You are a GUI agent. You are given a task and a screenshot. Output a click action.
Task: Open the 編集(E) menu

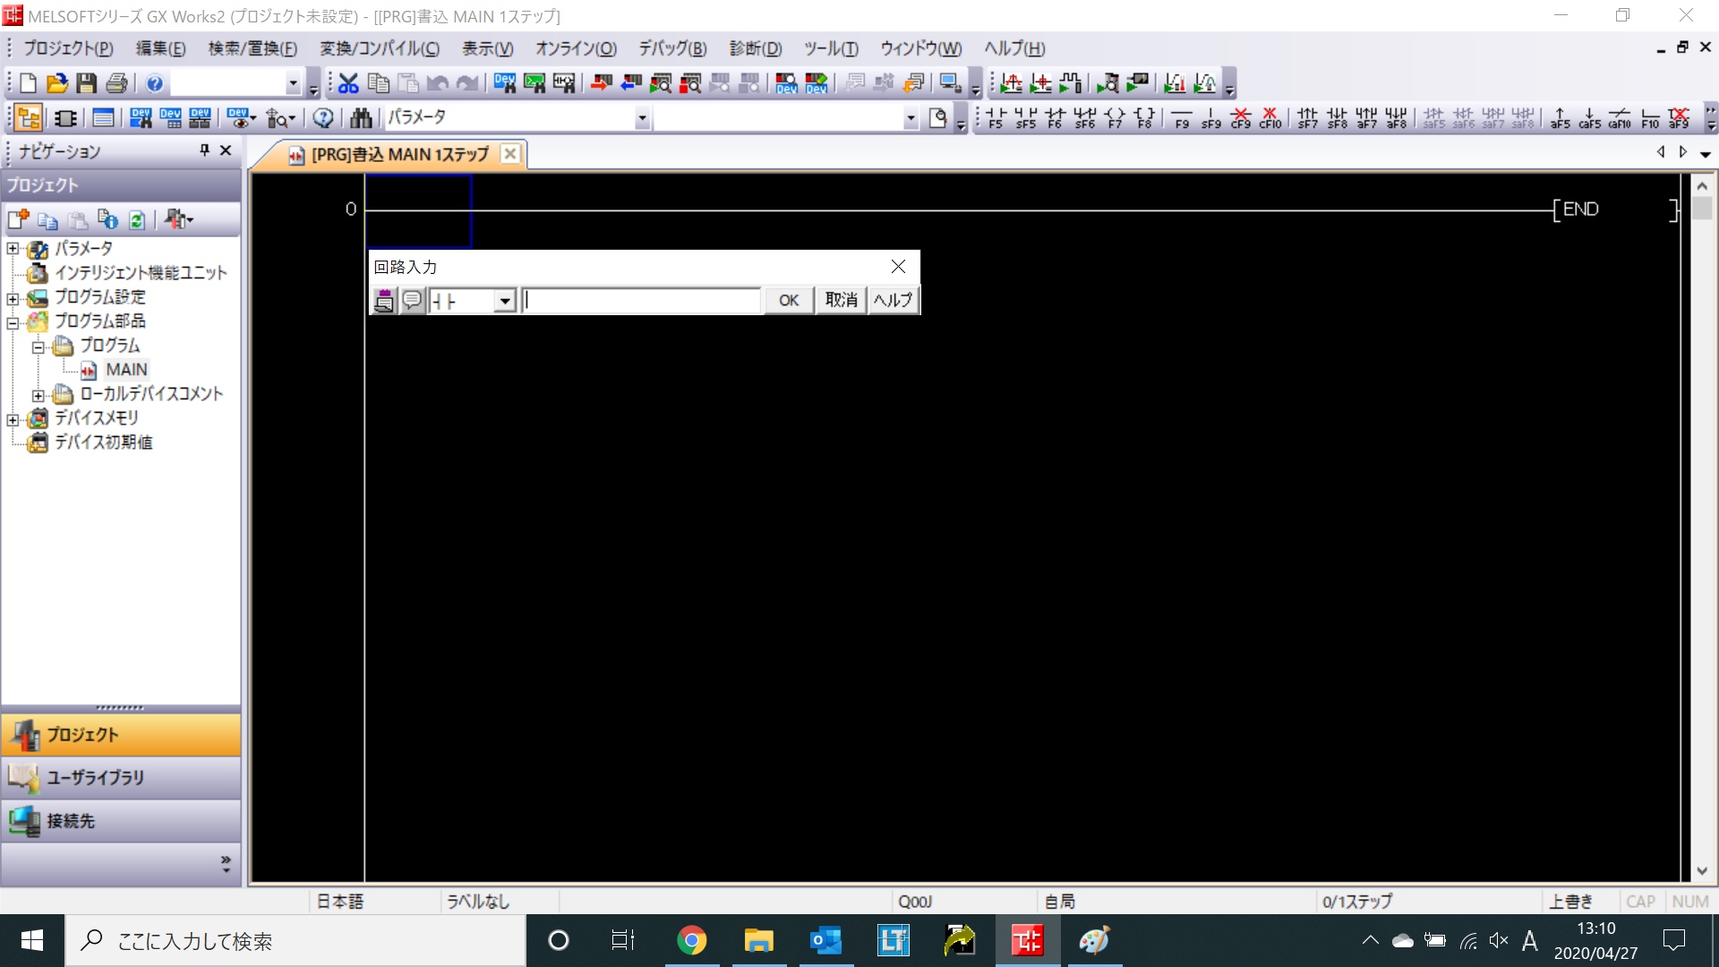pyautogui.click(x=161, y=48)
